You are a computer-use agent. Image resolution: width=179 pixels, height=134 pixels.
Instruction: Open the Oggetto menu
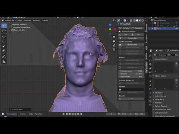45,20
